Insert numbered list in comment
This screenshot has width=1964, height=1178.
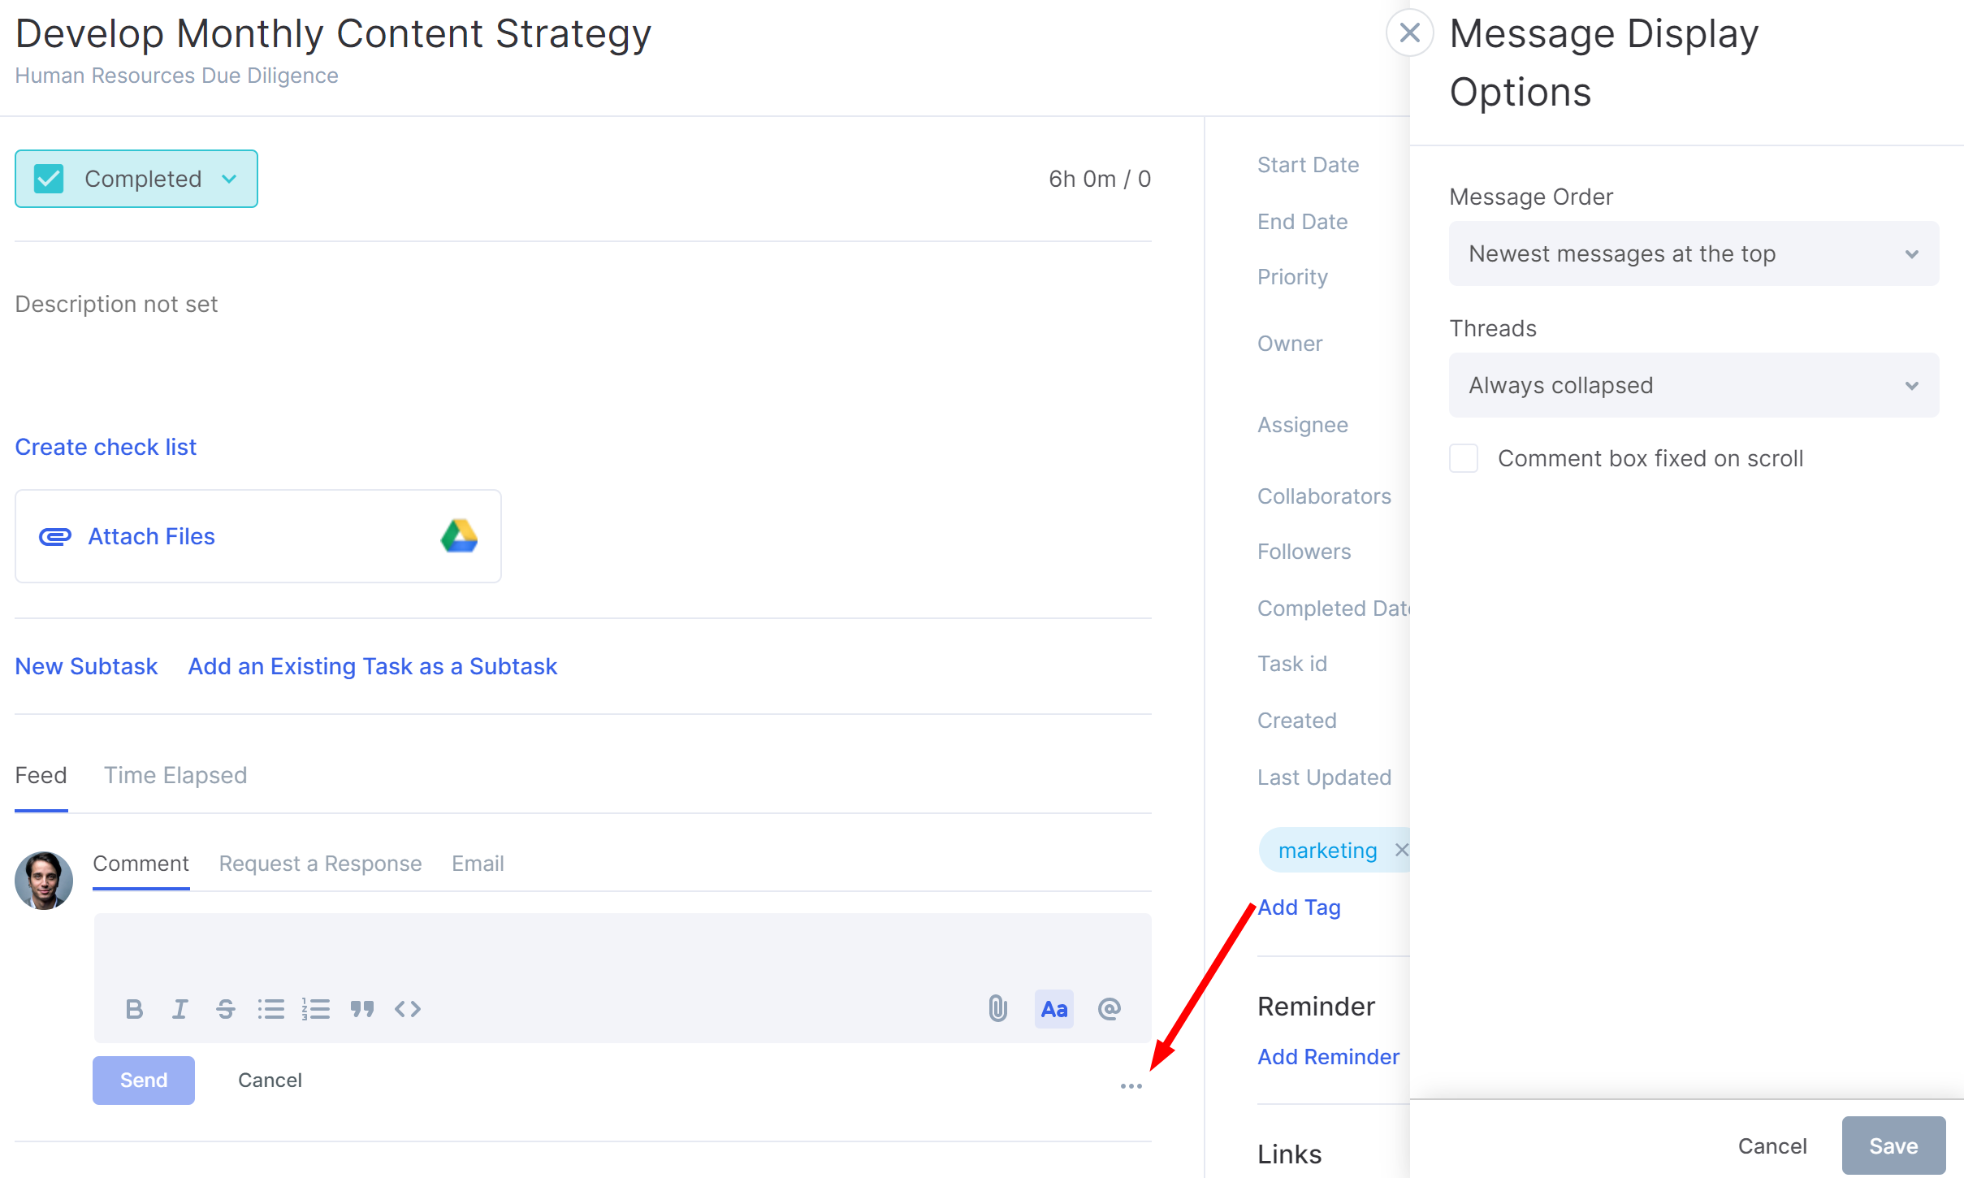coord(316,1009)
